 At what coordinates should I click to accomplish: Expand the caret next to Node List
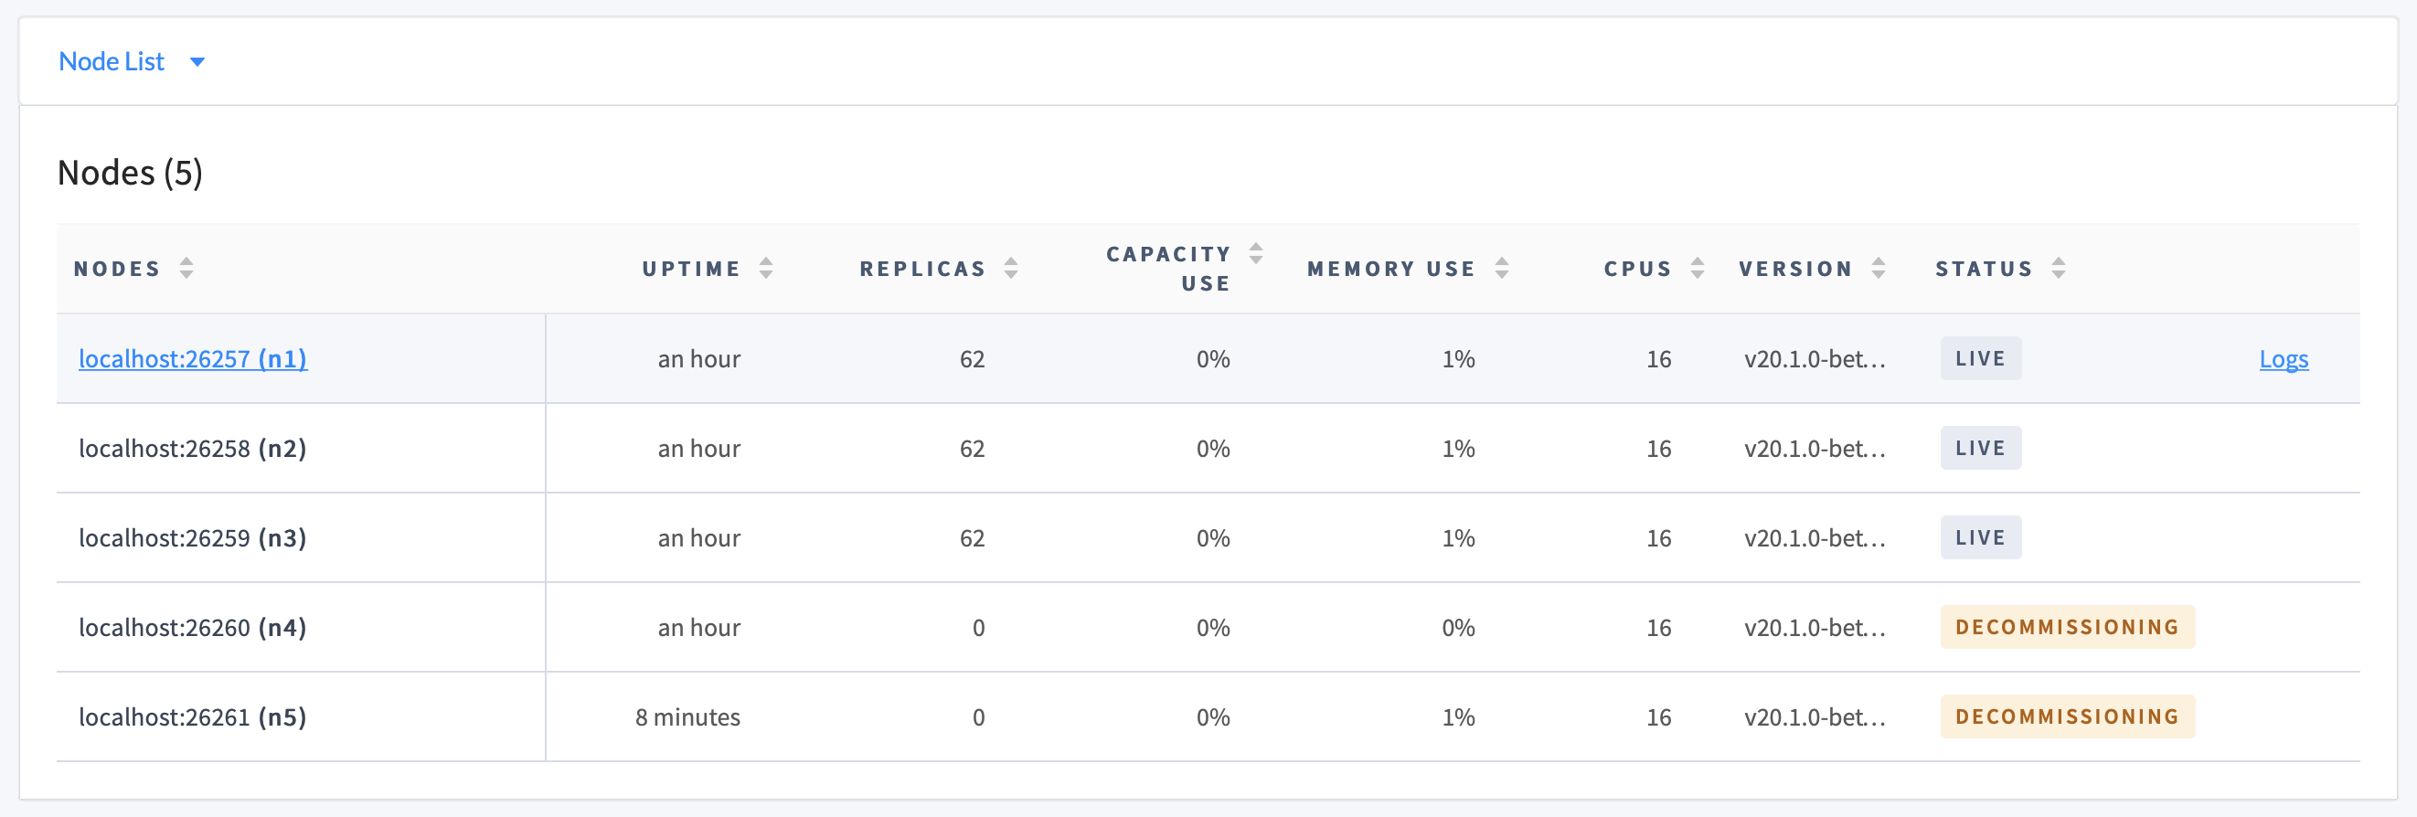coord(197,62)
